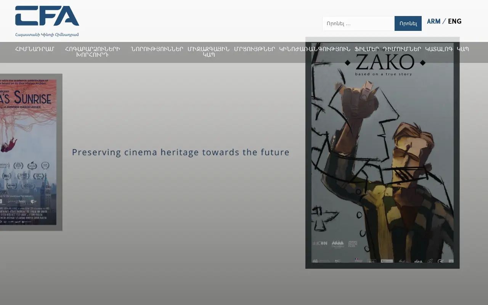
Task: Click the CFA logo
Action: click(x=47, y=16)
